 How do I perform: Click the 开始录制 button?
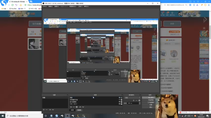(148, 100)
